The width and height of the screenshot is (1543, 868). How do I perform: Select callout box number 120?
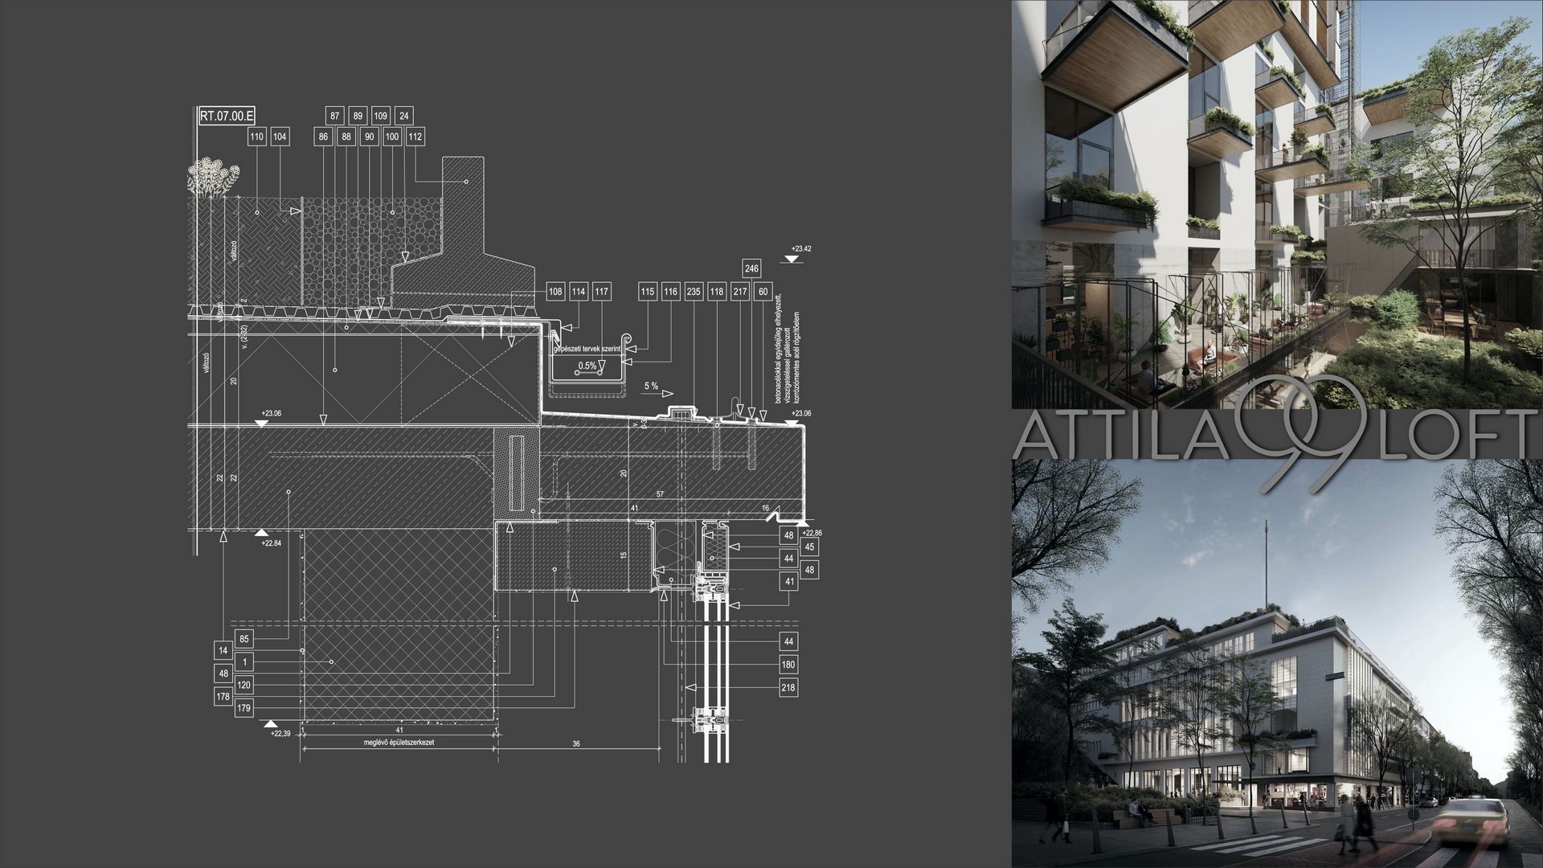coord(244,686)
